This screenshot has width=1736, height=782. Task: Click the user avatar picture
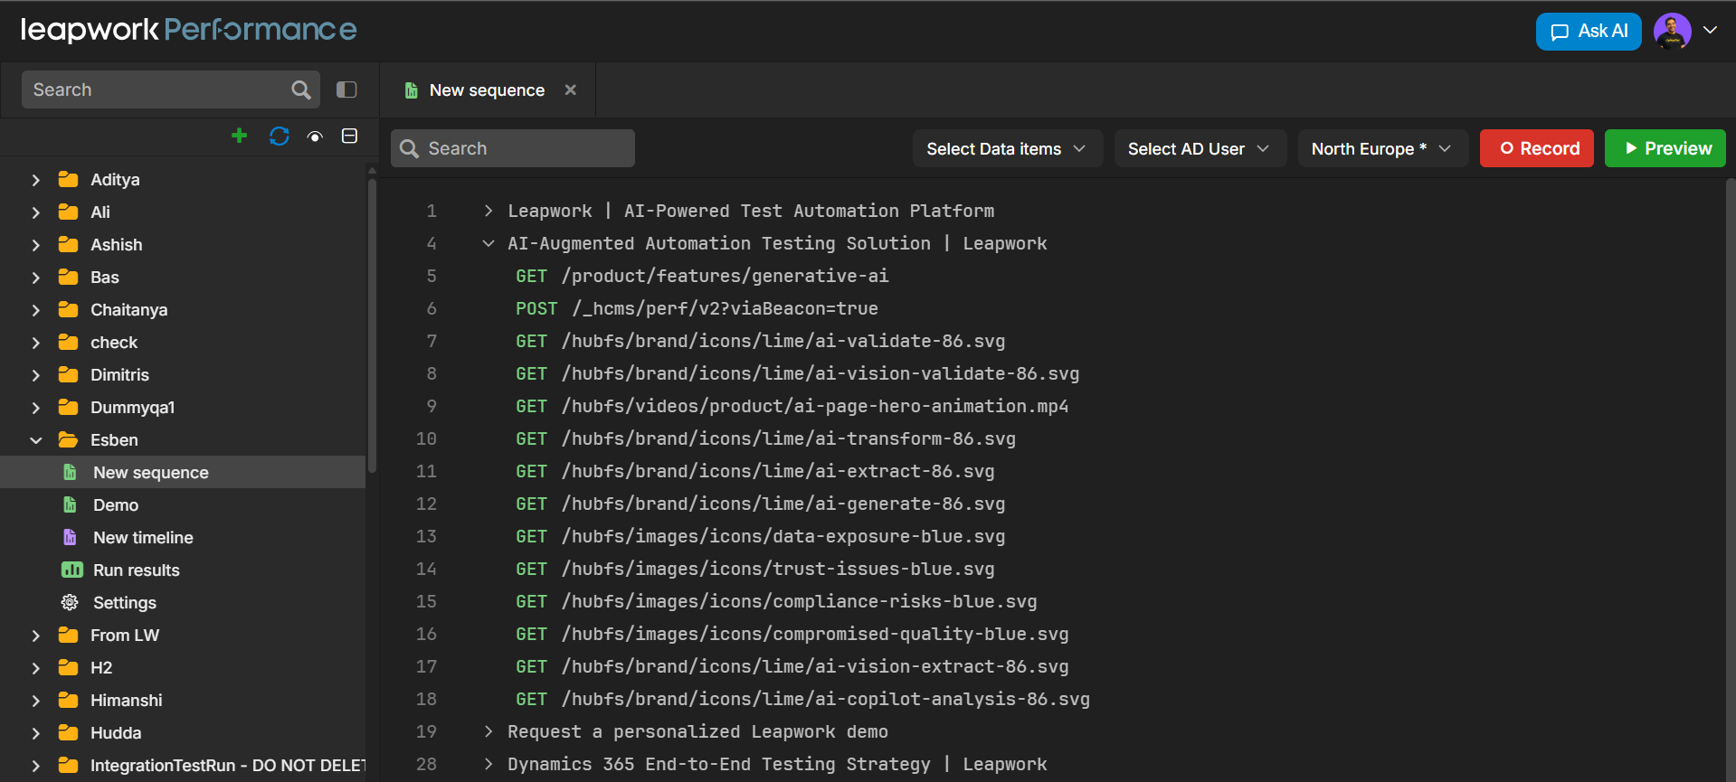coord(1672,31)
